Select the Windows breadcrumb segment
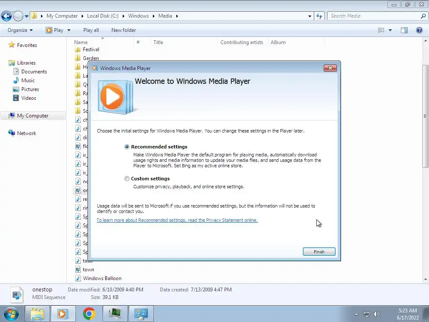The height and width of the screenshot is (322, 429). [x=138, y=16]
